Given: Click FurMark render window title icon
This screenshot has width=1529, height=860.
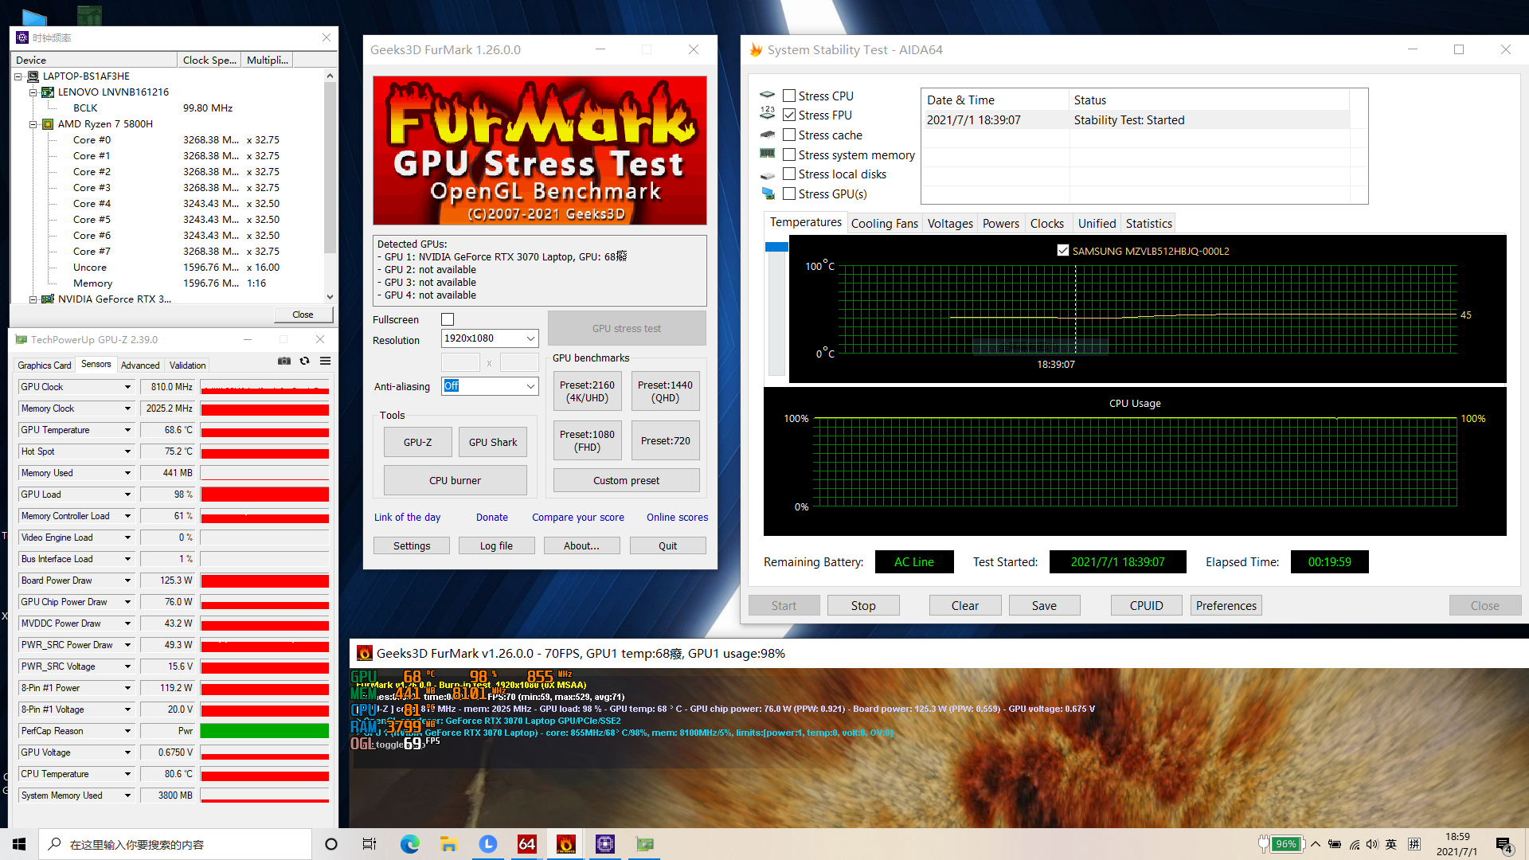Looking at the screenshot, I should click(365, 653).
